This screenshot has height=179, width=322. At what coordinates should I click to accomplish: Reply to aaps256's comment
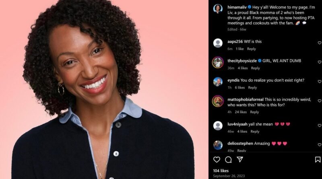click(251, 49)
